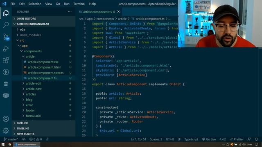Expand the article-edit folder
This screenshot has width=262, height=147.
[44, 83]
